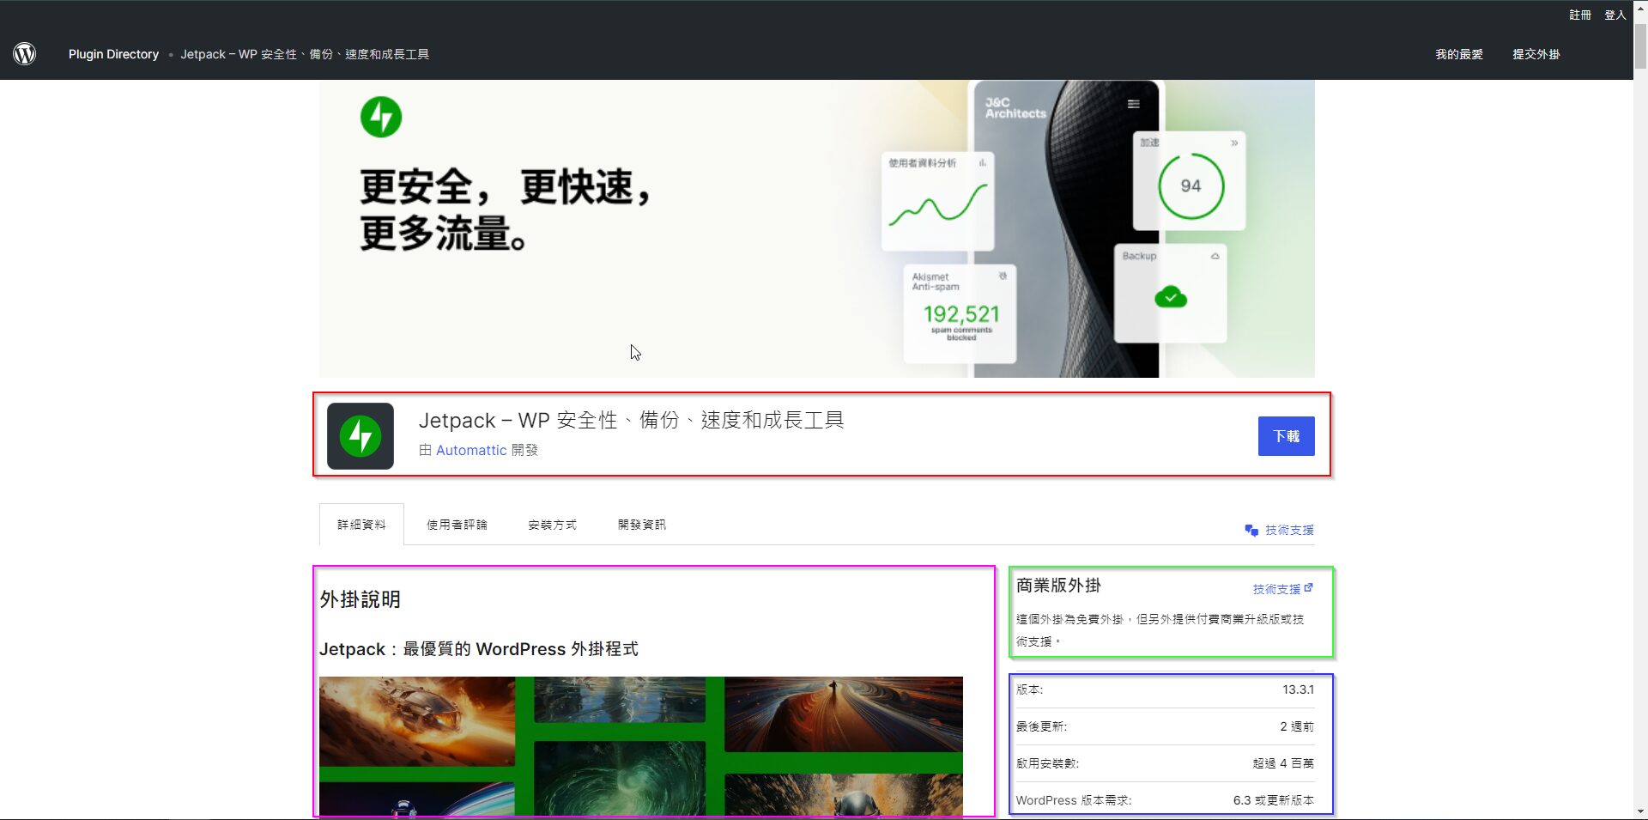Select the Jetpack hero banner image
The width and height of the screenshot is (1648, 820).
coord(817,228)
